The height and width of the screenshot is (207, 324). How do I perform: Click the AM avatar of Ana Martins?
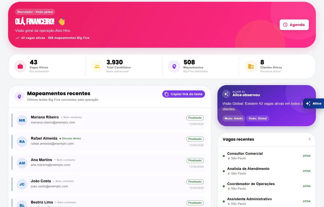pos(22,163)
